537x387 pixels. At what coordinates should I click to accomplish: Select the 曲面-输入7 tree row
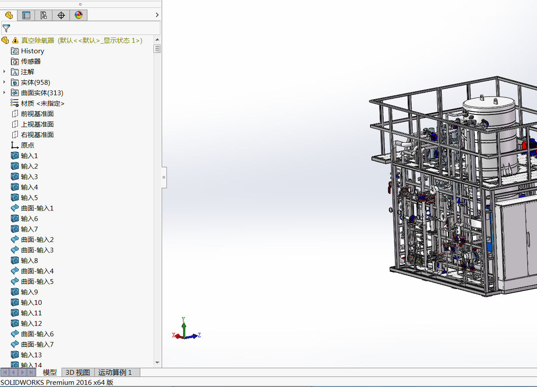pyautogui.click(x=32, y=345)
